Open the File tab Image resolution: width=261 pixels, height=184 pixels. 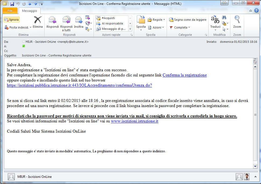[x=10, y=11]
